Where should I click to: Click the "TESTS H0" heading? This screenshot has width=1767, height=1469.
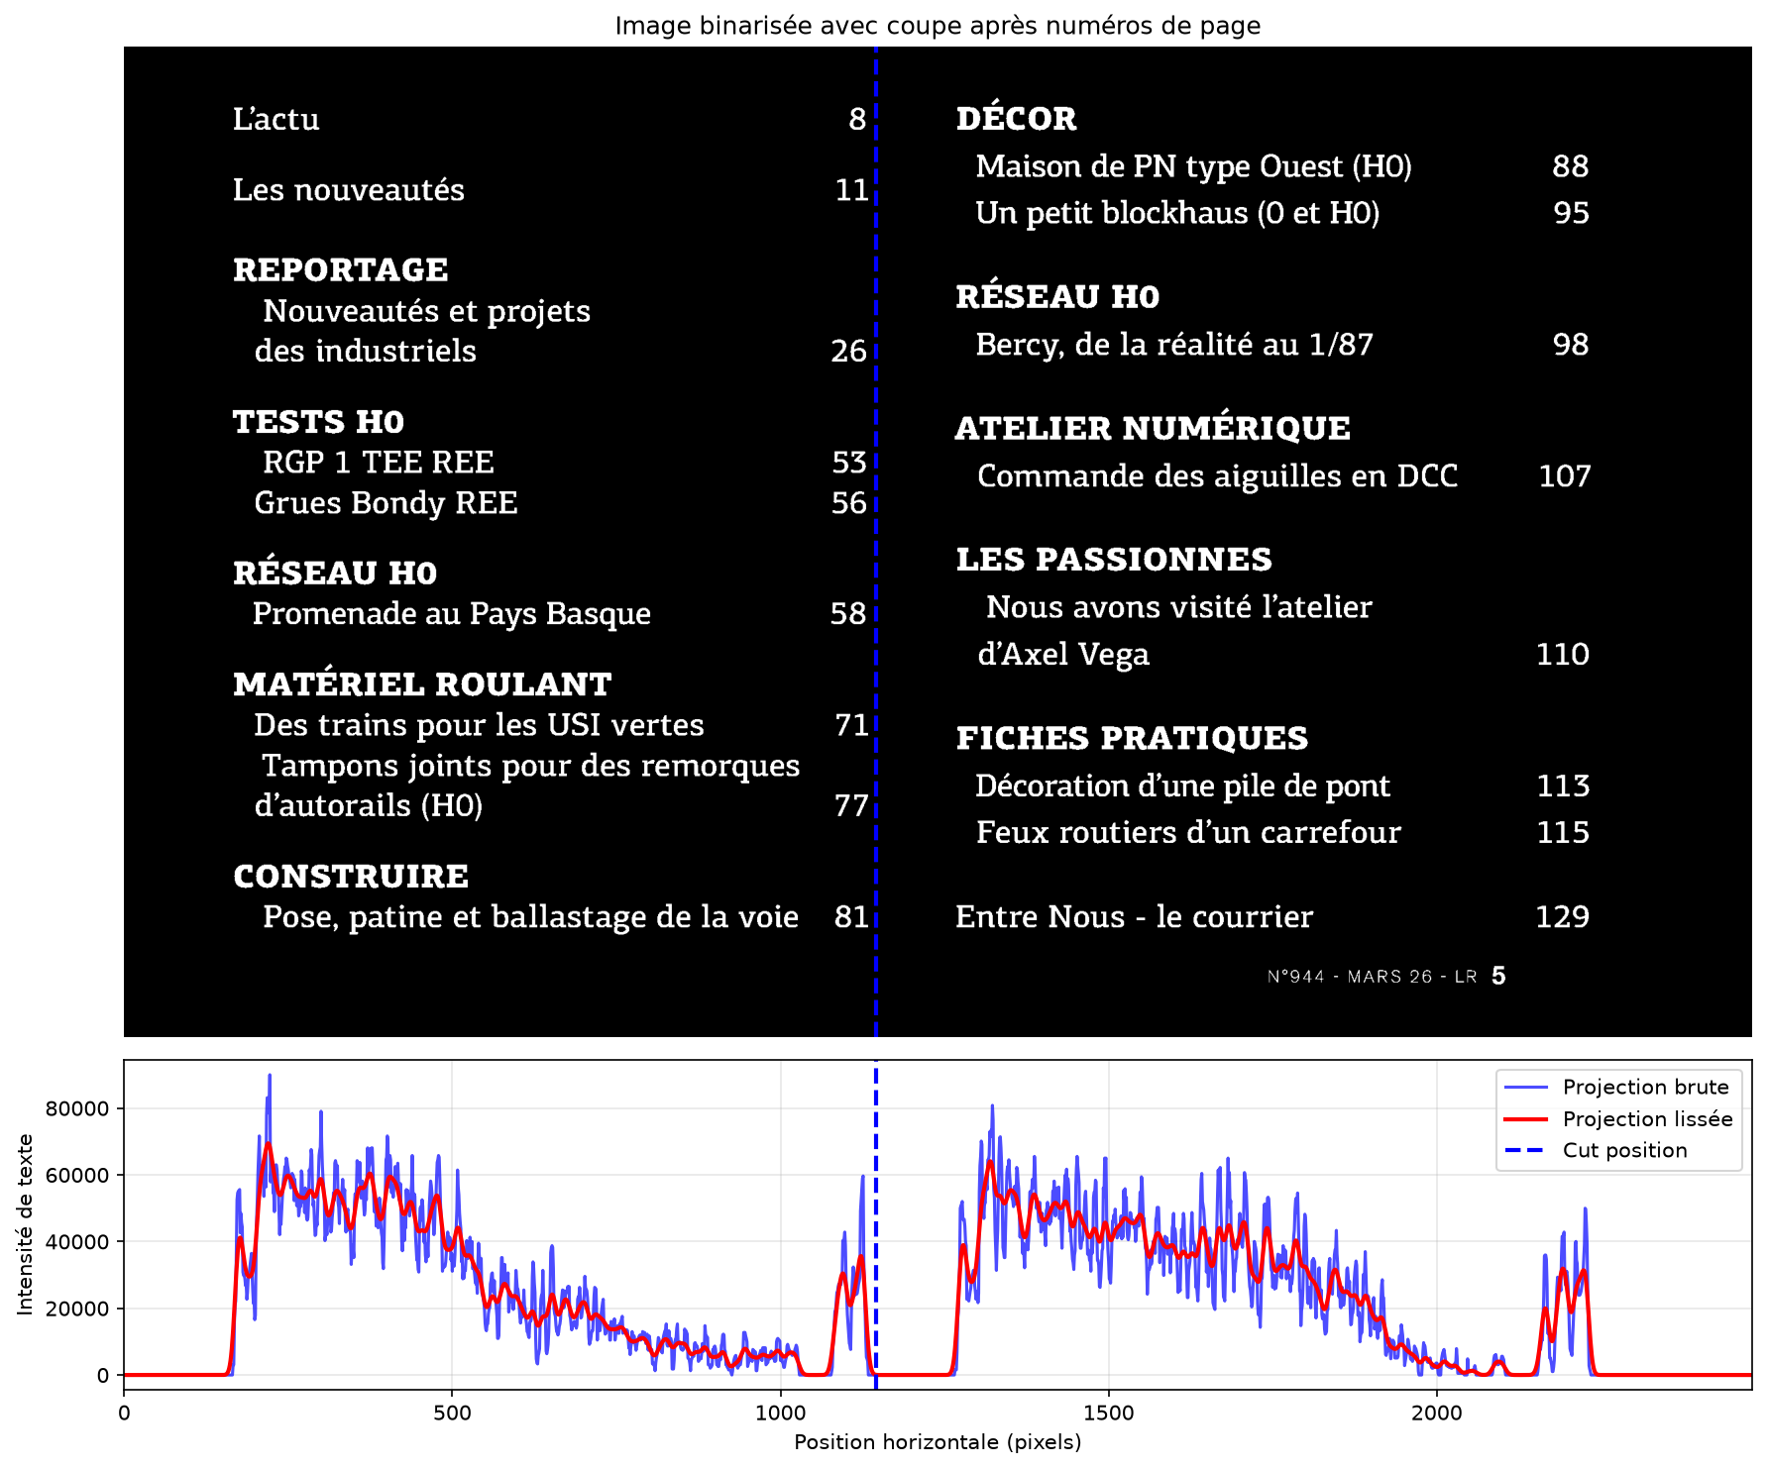(x=318, y=422)
